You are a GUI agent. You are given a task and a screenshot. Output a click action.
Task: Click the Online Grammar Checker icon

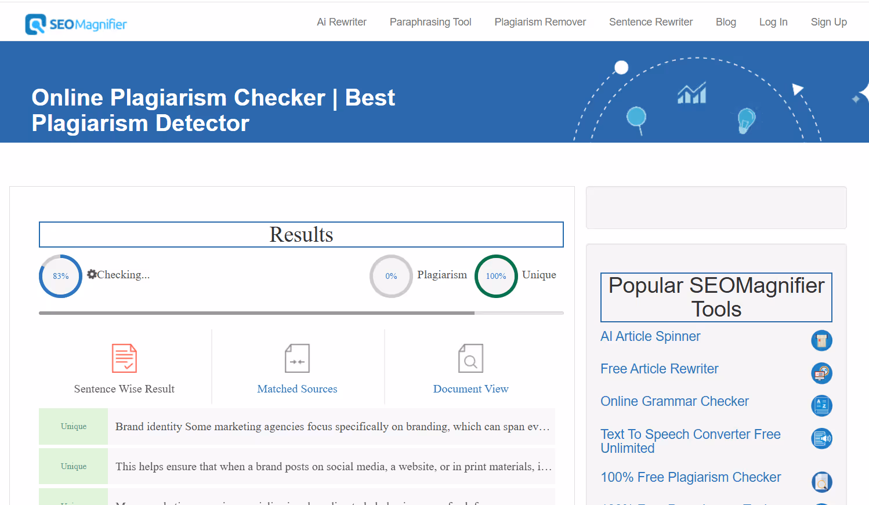[x=821, y=406]
